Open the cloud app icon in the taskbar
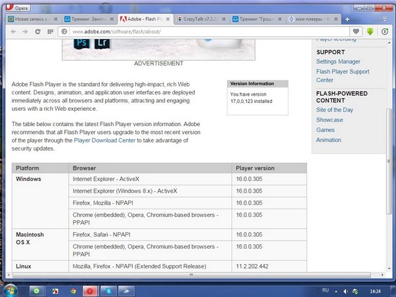Image resolution: width=396 pixels, height=297 pixels. tap(126, 292)
